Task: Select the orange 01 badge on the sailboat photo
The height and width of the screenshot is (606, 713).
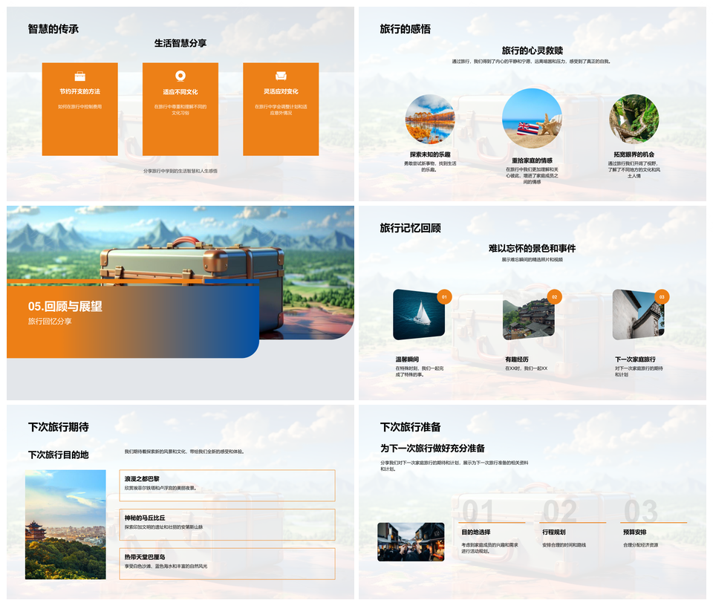Action: (444, 297)
